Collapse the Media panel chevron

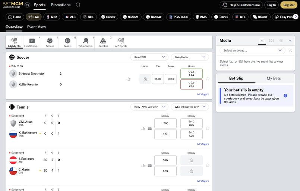click(290, 40)
